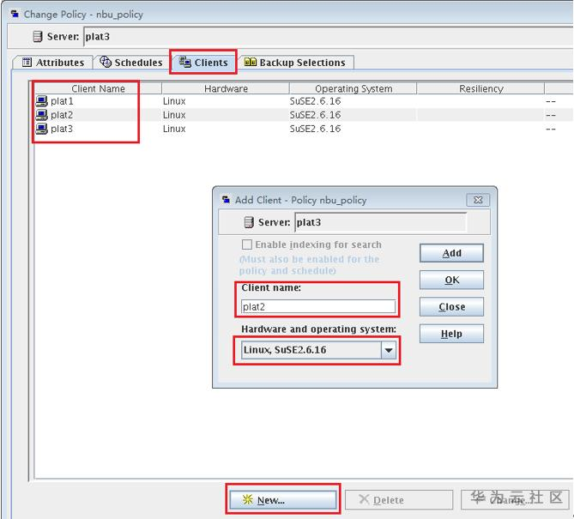Open the Schedules tab
This screenshot has width=574, height=519.
point(131,63)
